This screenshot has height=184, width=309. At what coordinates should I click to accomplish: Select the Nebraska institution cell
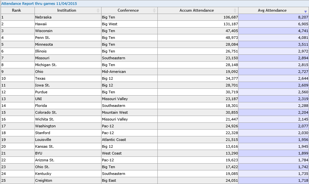pos(68,17)
